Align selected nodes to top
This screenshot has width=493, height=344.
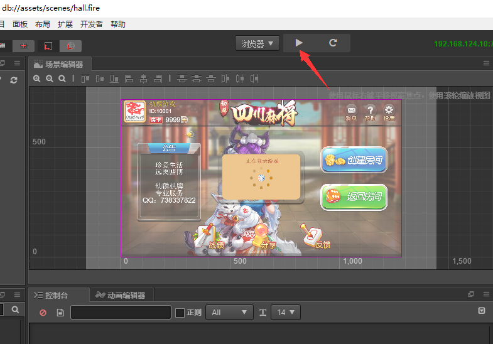pyautogui.click(x=85, y=78)
